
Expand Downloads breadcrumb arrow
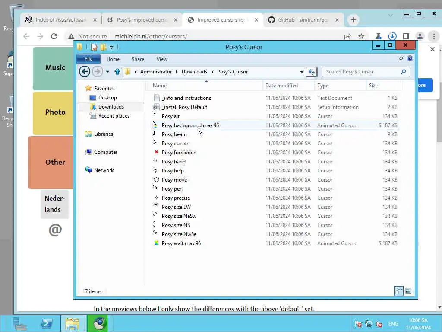tap(212, 72)
